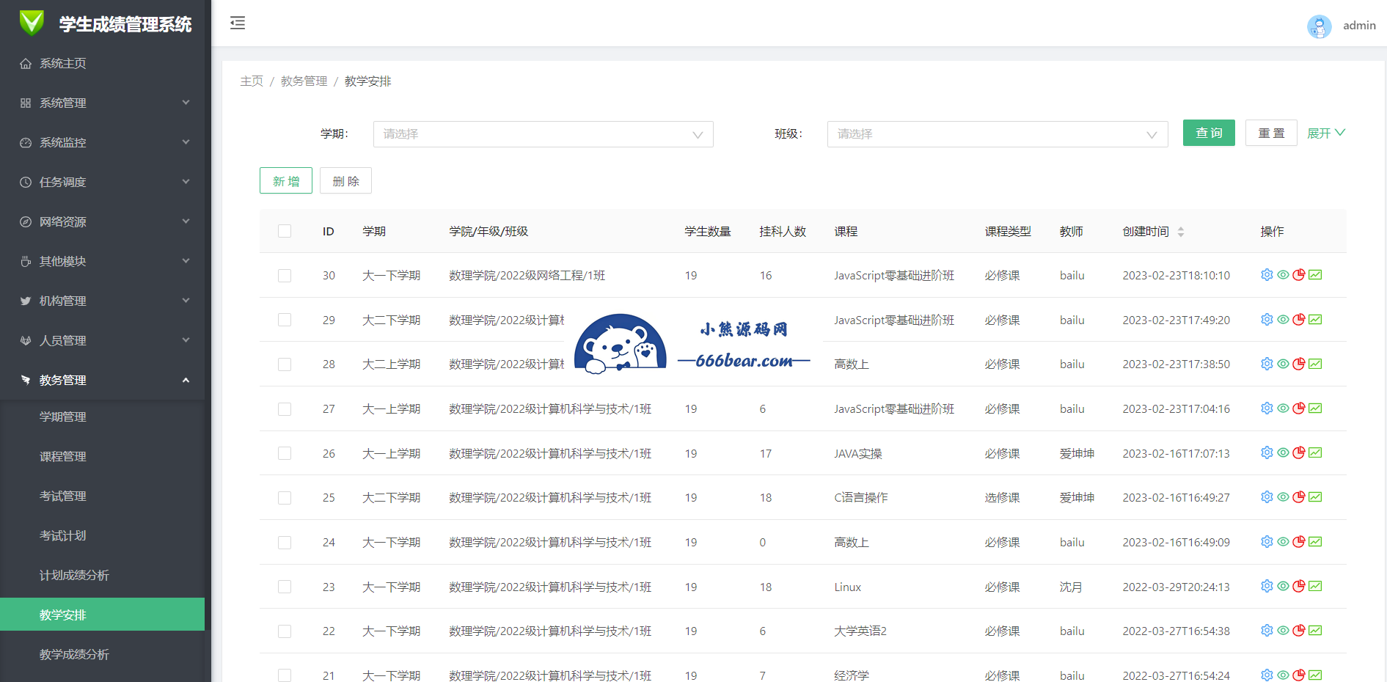Select the checkbox for row ID 25
This screenshot has height=682, width=1387.
pos(285,498)
